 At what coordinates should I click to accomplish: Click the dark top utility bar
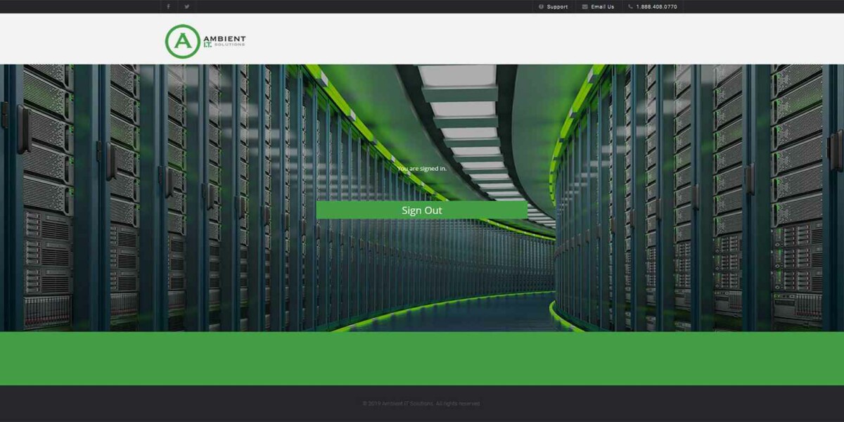tap(352, 6)
